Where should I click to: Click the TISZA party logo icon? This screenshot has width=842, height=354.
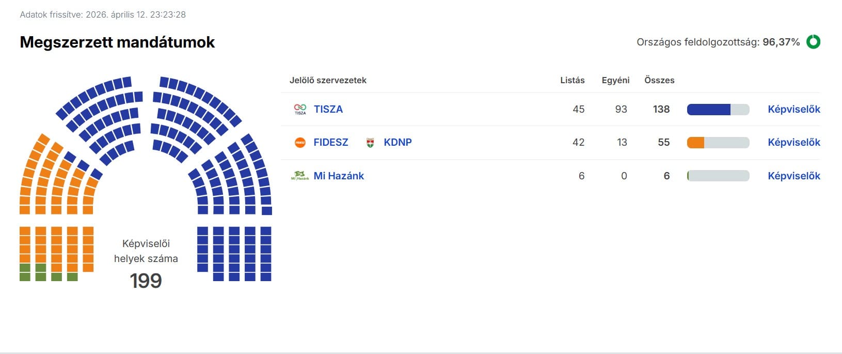(300, 109)
